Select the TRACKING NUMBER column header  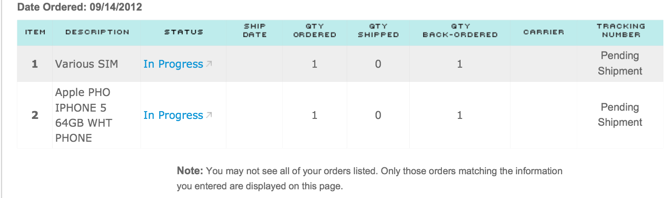[x=621, y=30]
